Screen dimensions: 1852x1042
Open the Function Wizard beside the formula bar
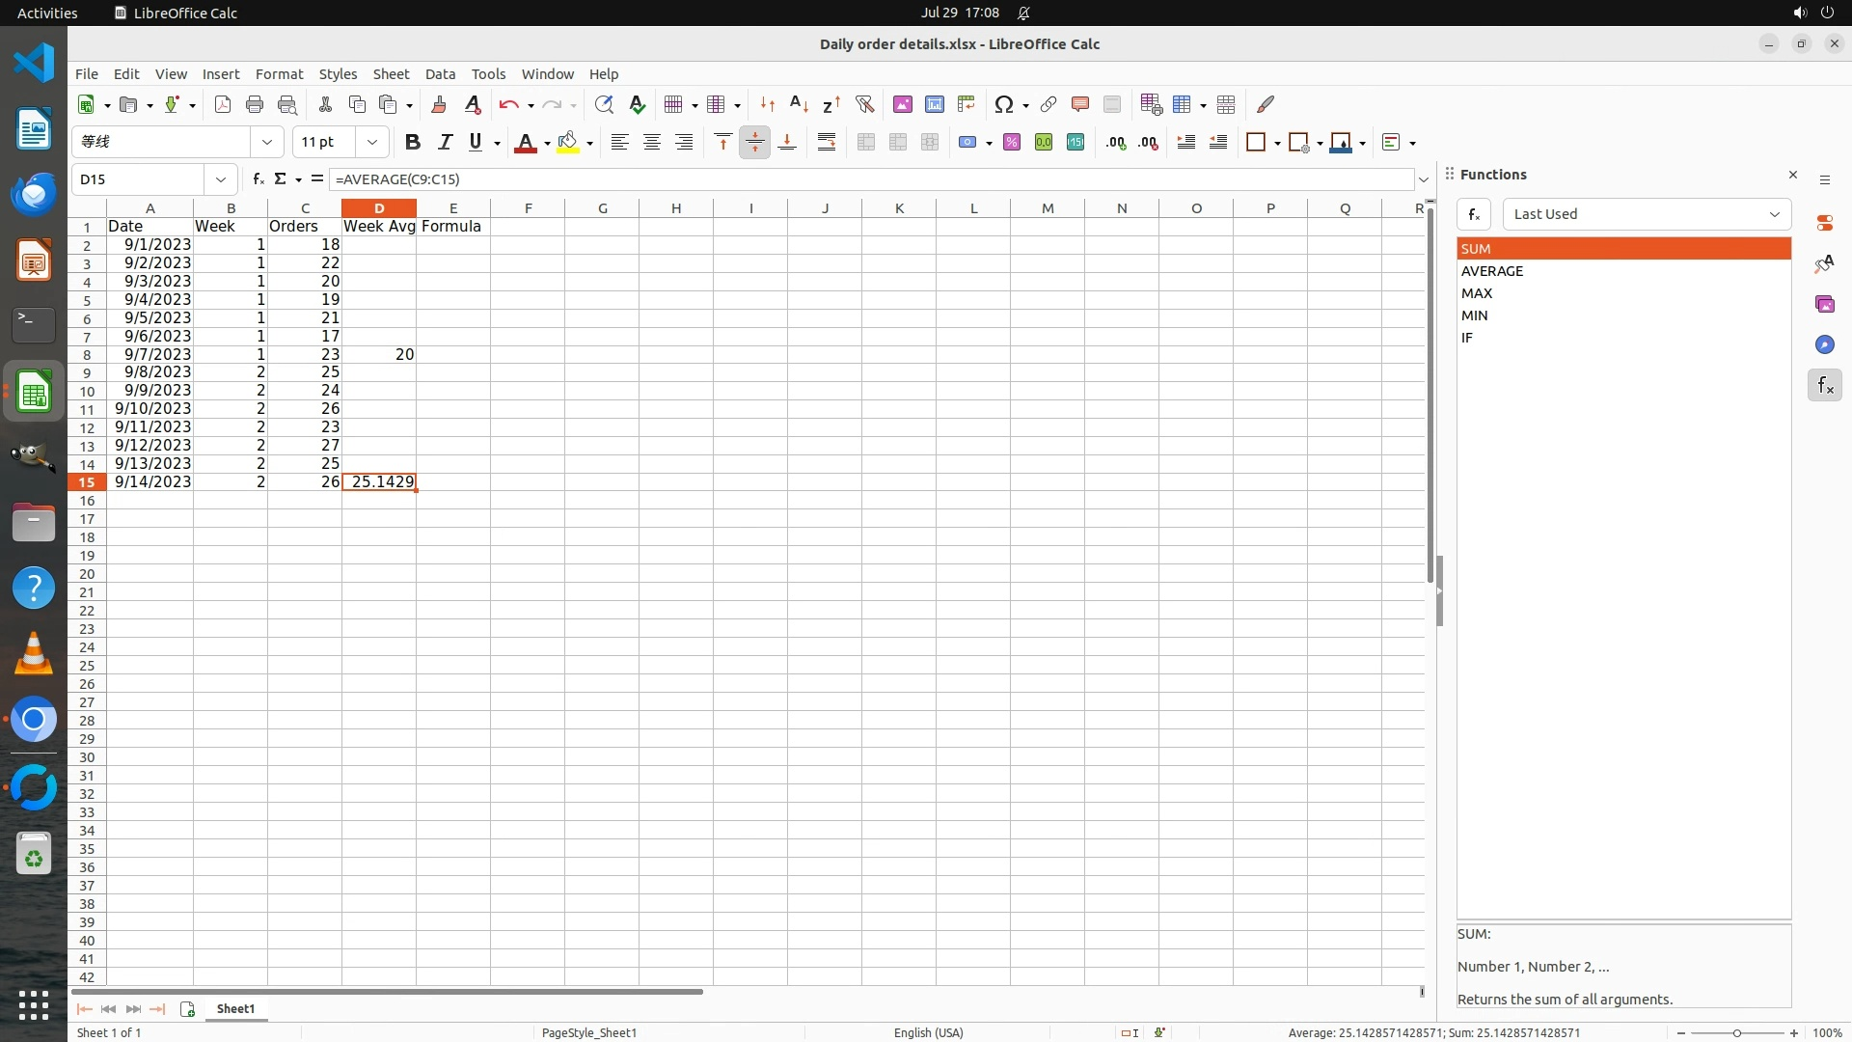click(258, 178)
